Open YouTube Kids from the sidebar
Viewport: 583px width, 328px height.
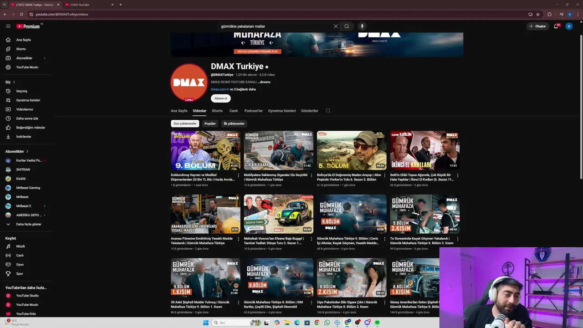[x=26, y=314]
